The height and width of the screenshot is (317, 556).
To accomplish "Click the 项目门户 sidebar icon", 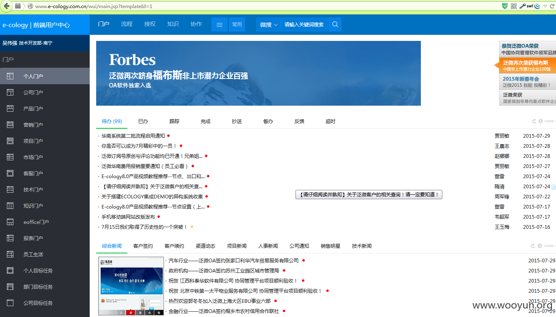I will pos(10,141).
